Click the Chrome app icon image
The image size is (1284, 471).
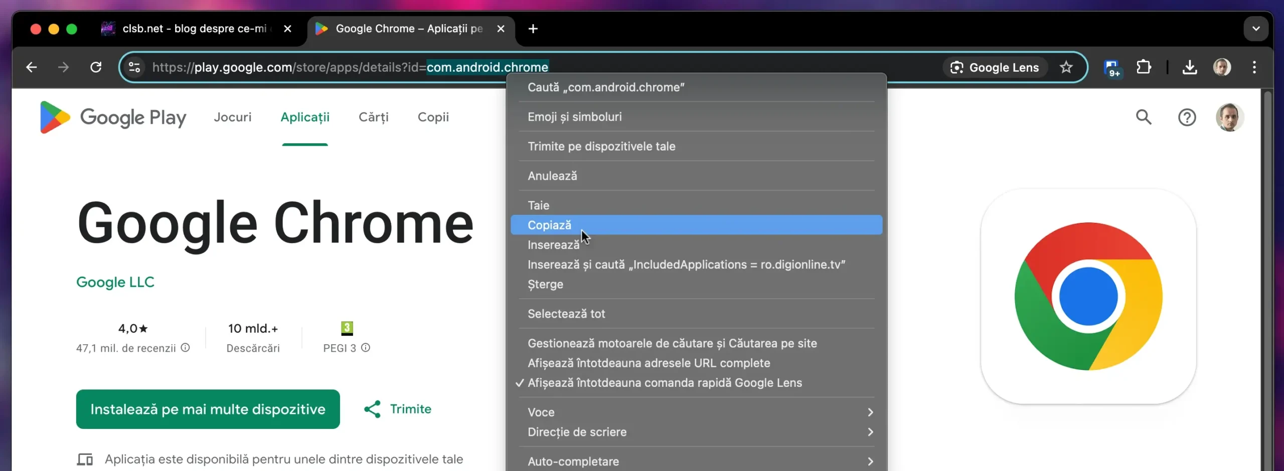[1088, 296]
